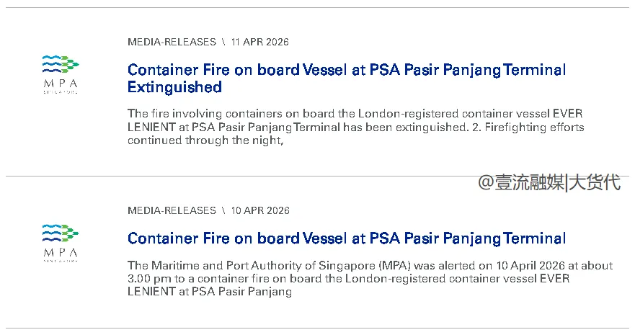This screenshot has width=635, height=335.
Task: Select MEDIA-RELEASES category above the 10 APR article
Action: coord(172,210)
